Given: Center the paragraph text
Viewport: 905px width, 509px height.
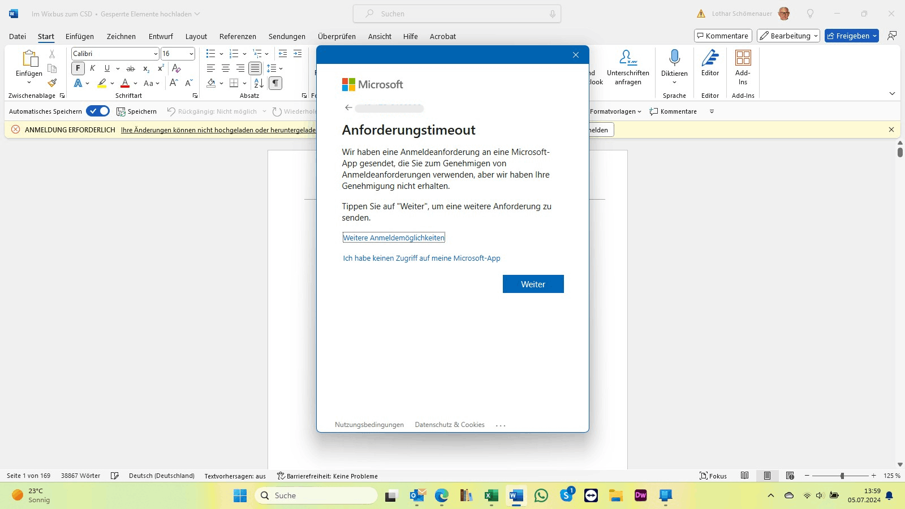Looking at the screenshot, I should coord(226,68).
